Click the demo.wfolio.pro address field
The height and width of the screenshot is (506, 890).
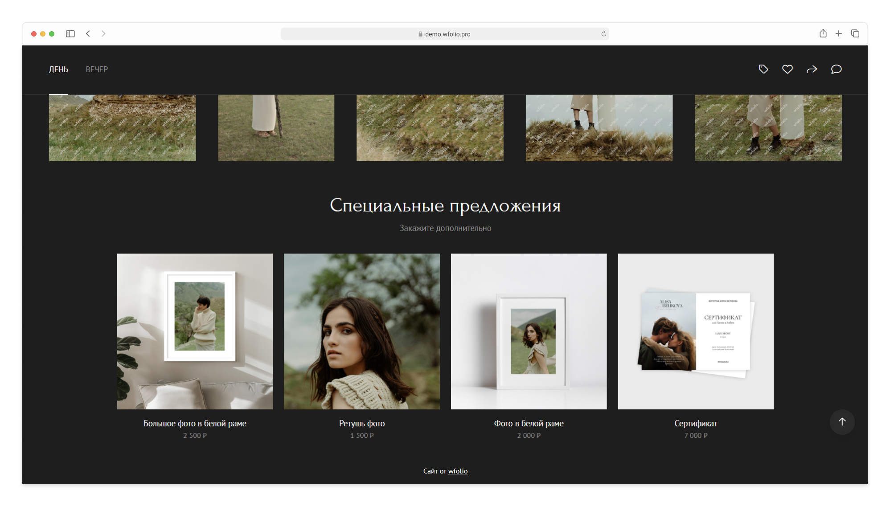pyautogui.click(x=444, y=34)
